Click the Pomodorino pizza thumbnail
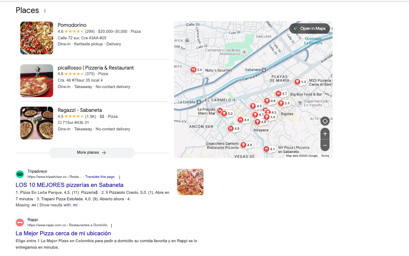Viewport: 409px width, 256px height. click(x=37, y=38)
